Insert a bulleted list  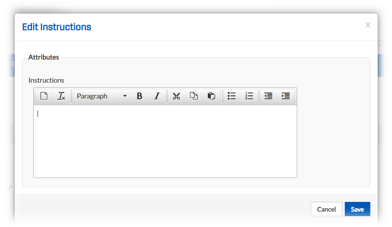(x=231, y=96)
